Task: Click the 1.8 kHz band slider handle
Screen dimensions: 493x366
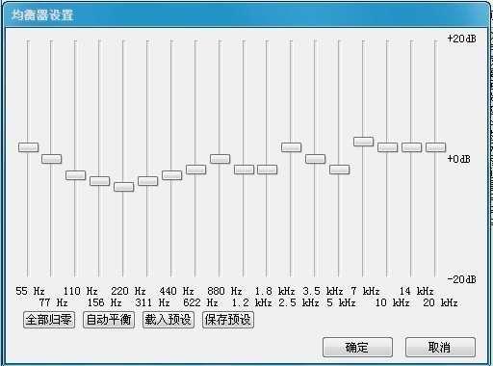Action: 267,170
